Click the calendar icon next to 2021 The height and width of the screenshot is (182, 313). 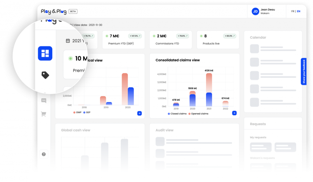(68, 41)
